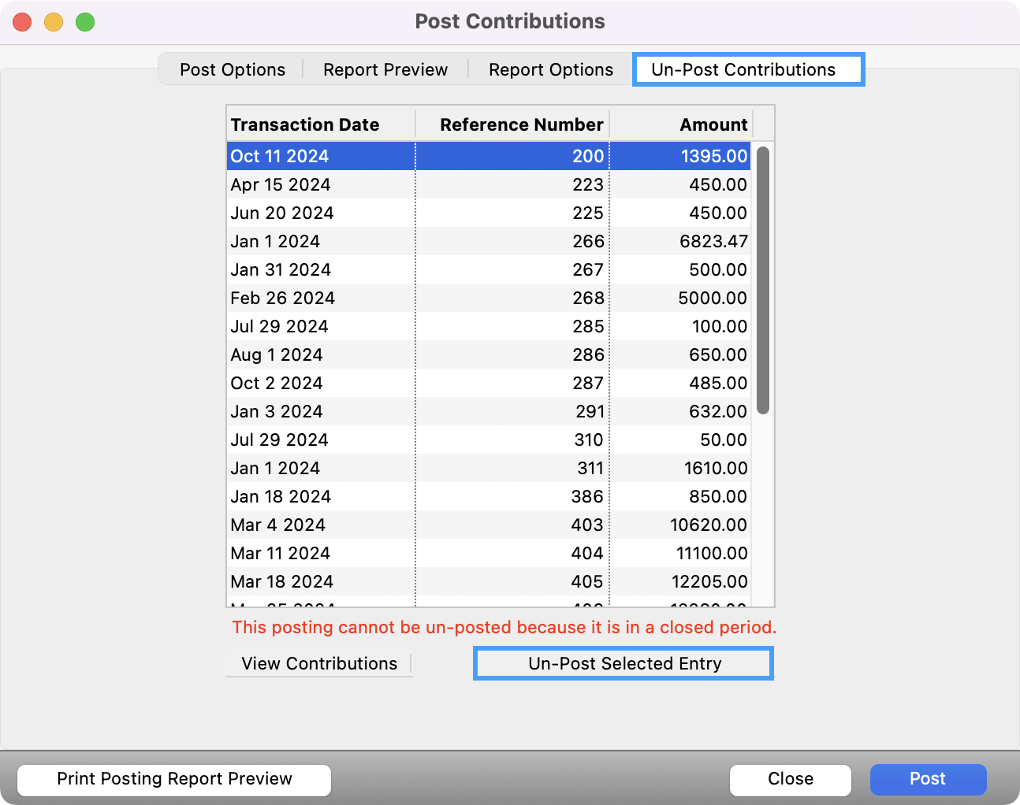The height and width of the screenshot is (805, 1020).
Task: Sort by the Transaction Date column header
Action: click(x=304, y=124)
